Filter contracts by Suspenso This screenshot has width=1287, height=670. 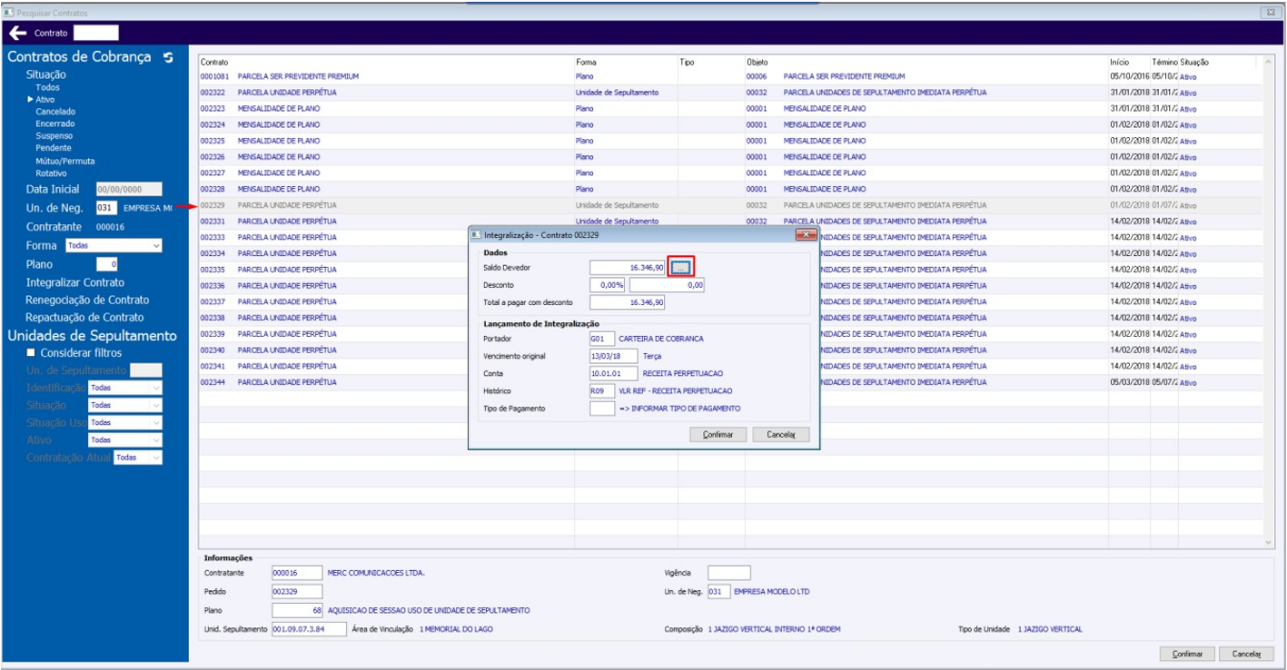click(54, 136)
